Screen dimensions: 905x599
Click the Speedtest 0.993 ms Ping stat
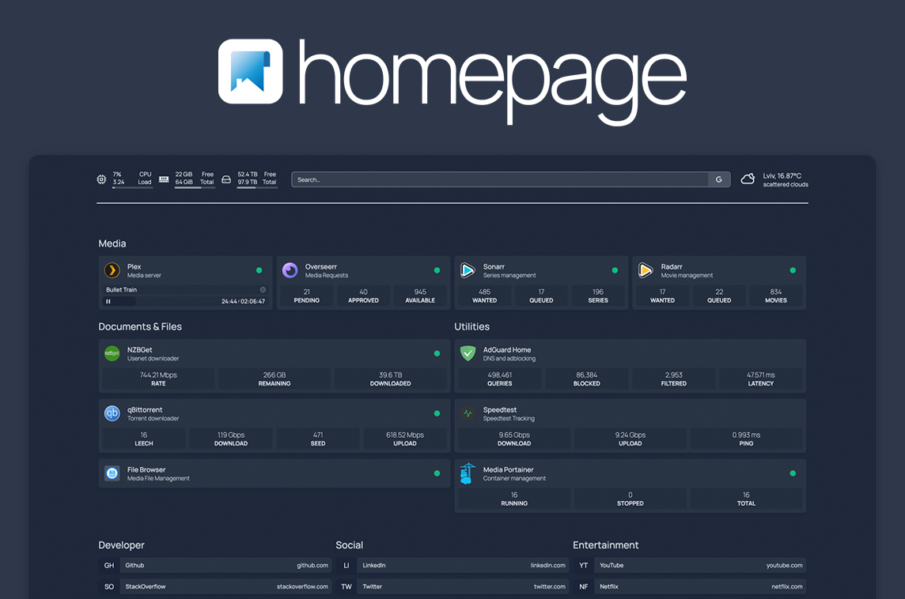click(x=746, y=439)
